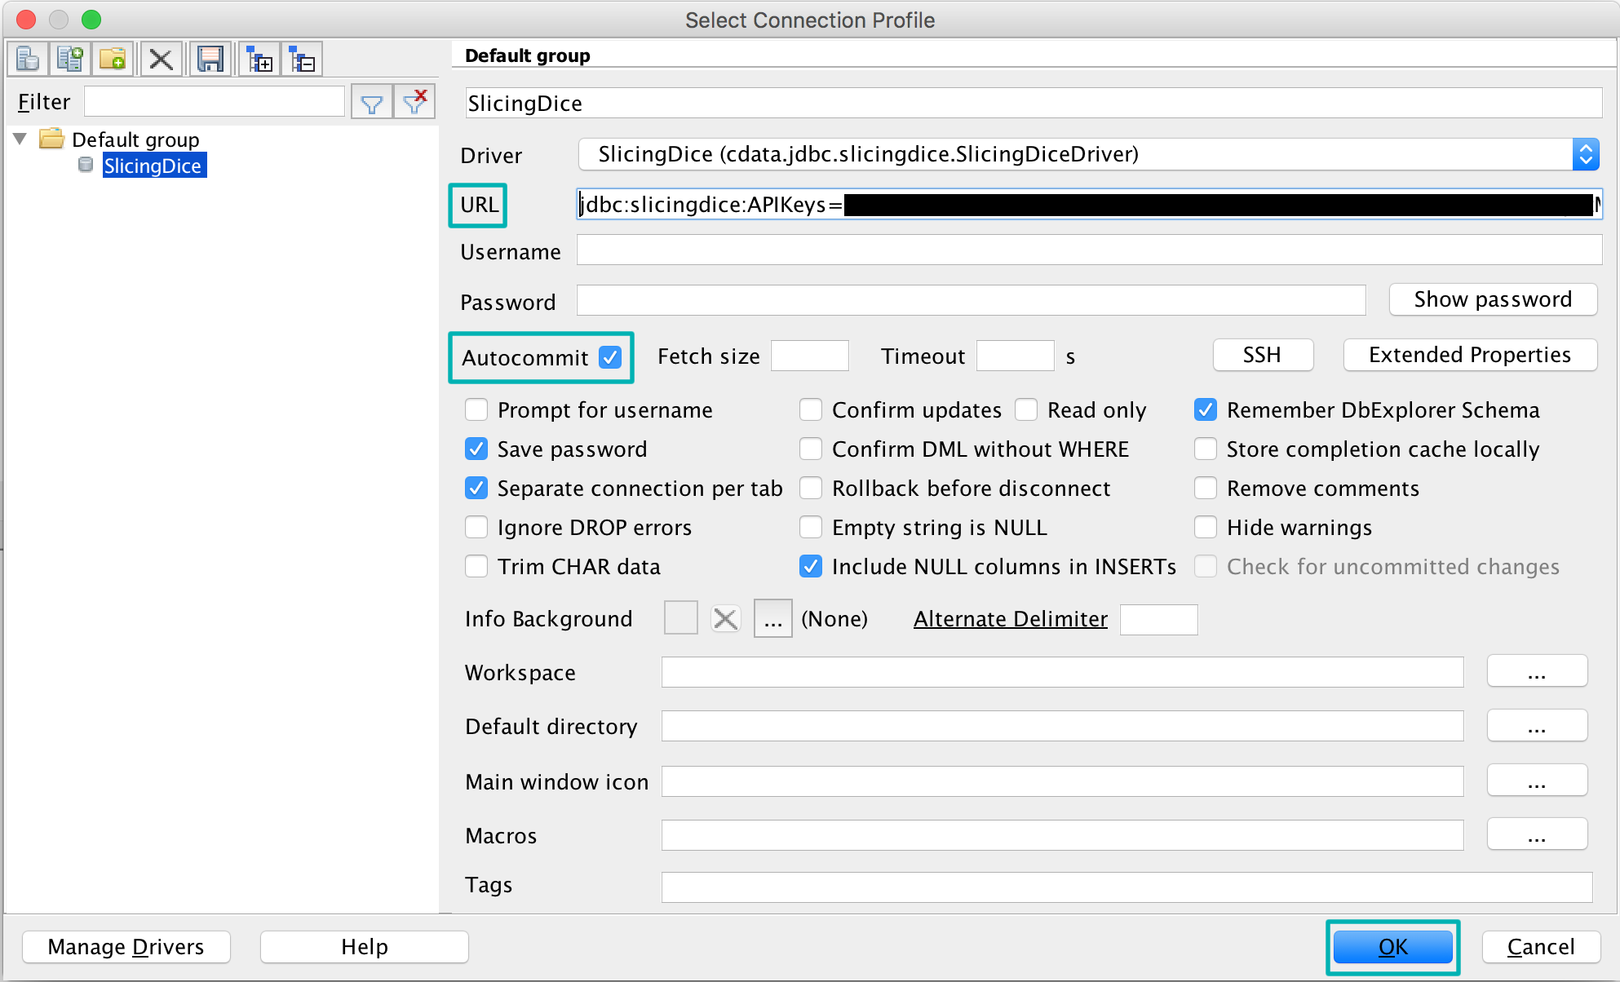This screenshot has width=1620, height=982.
Task: Enable the Read only checkbox
Action: [x=1026, y=409]
